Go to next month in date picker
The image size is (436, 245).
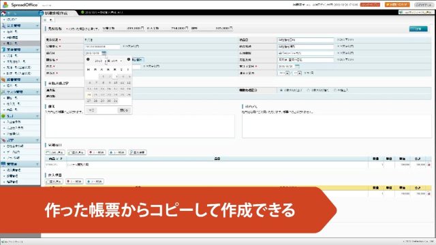coord(129,59)
